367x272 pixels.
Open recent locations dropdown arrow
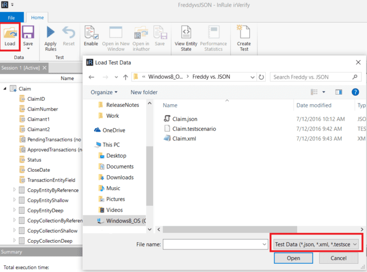pyautogui.click(x=116, y=77)
